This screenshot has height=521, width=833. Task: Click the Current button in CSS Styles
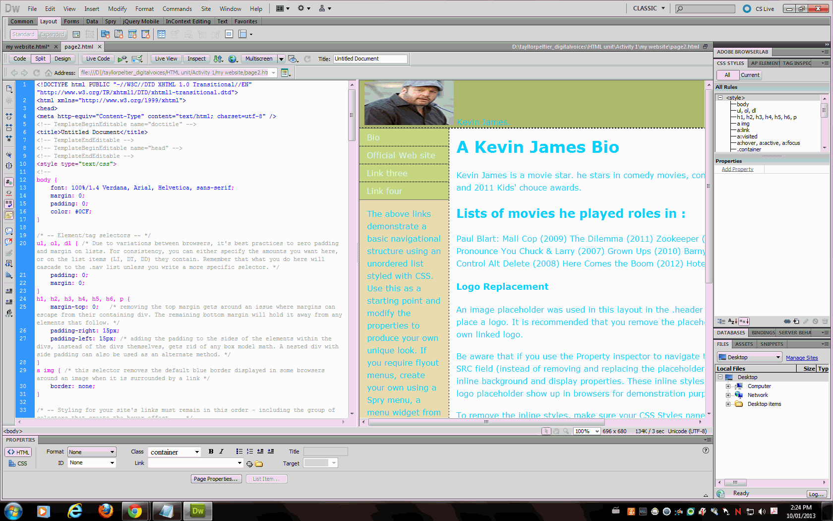click(750, 75)
